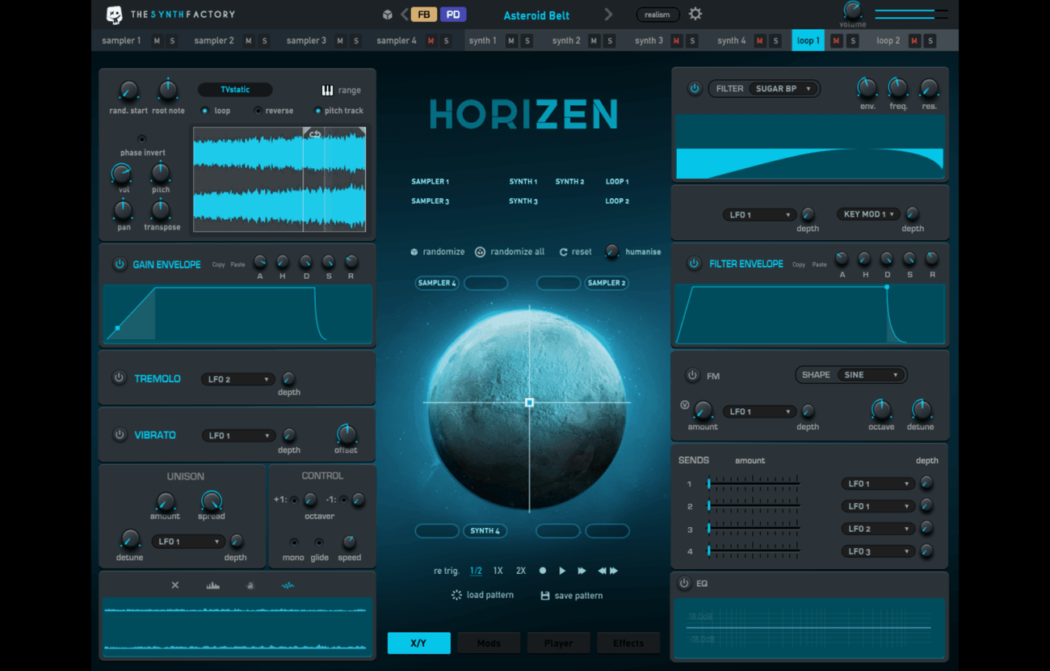The width and height of the screenshot is (1050, 671).
Task: Set re trig. rate to 1/2
Action: click(476, 571)
